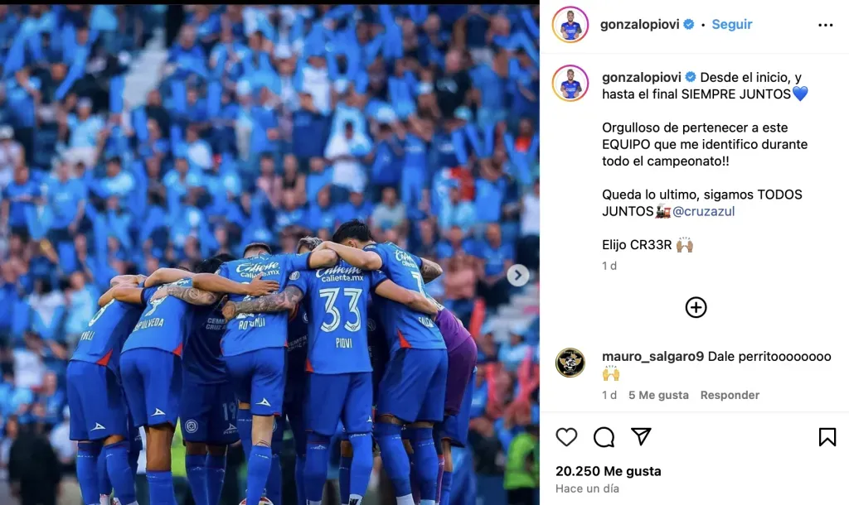Click gonzalopiovi username in the post header
Viewport: 849px width, 505px height.
tap(639, 24)
